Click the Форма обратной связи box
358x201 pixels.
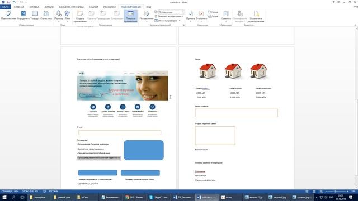[x=215, y=136]
